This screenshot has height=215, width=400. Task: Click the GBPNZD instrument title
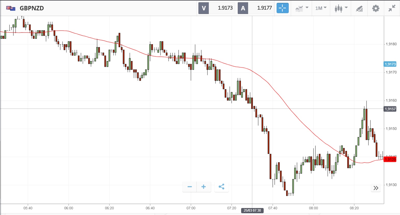point(32,8)
